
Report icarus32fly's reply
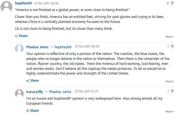tap(169, 112)
